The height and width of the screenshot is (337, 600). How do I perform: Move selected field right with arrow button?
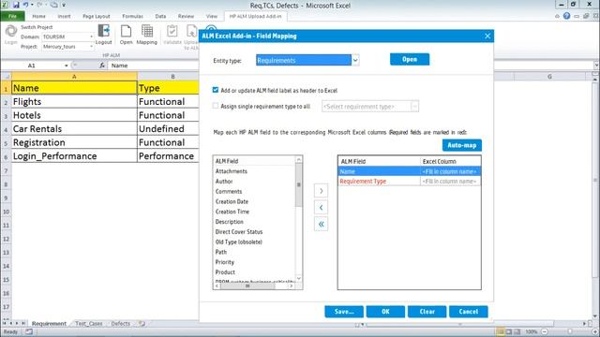tap(321, 191)
